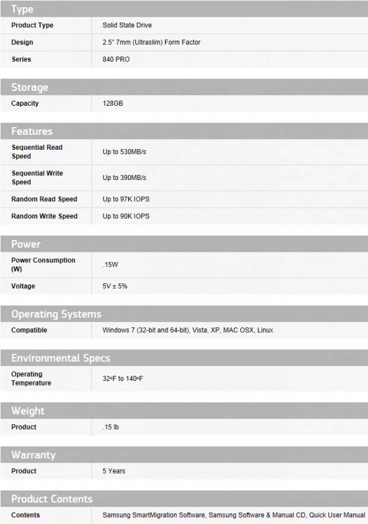Select the Up to 390MB/s value
The image size is (368, 524).
point(124,178)
